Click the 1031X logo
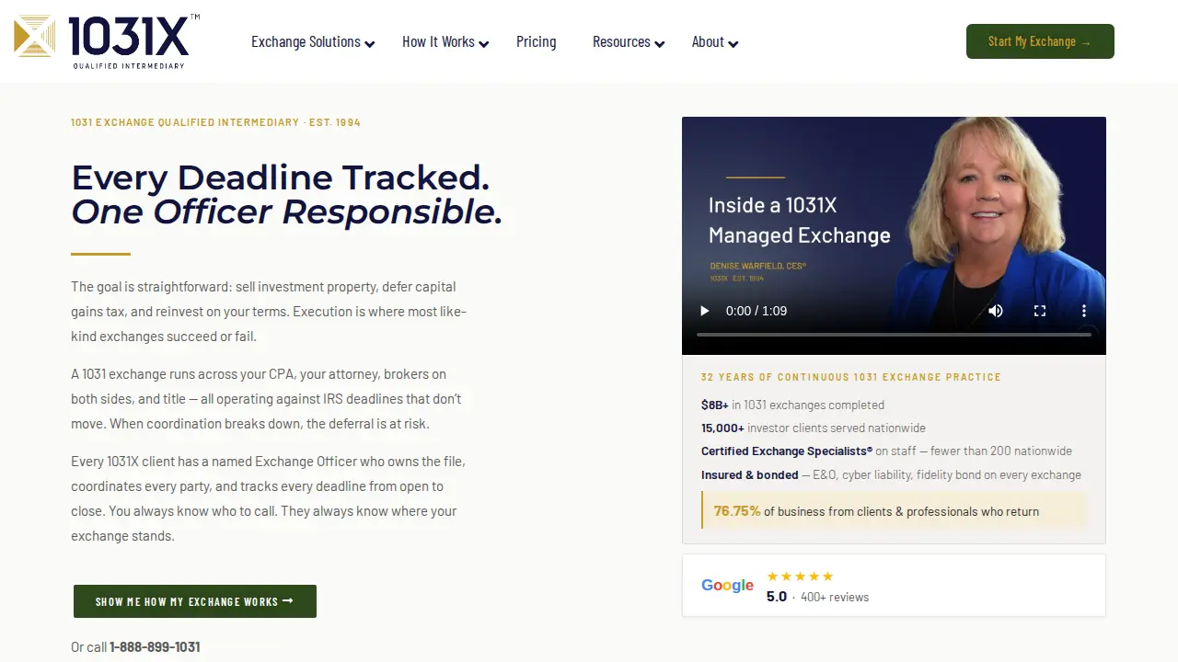 pos(107,41)
